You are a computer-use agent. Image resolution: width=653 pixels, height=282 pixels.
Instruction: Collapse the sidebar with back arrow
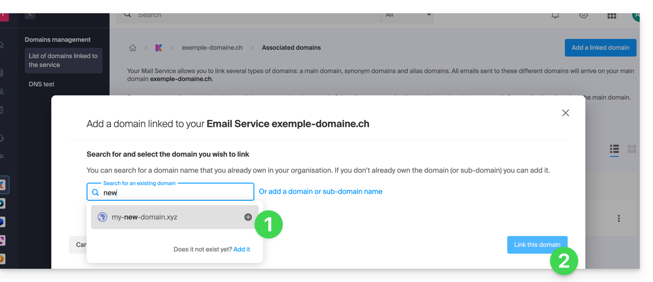click(x=30, y=15)
